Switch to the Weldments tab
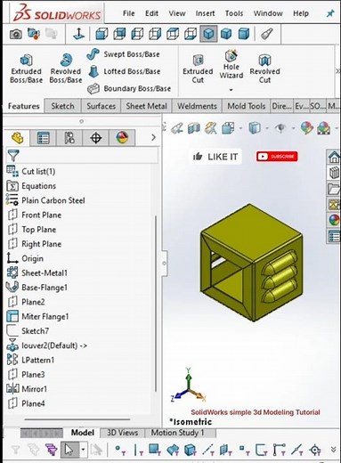Screen dimensions: 341x463 click(197, 106)
